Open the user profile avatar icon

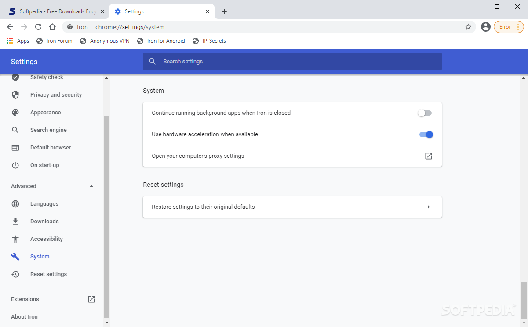pos(486,27)
